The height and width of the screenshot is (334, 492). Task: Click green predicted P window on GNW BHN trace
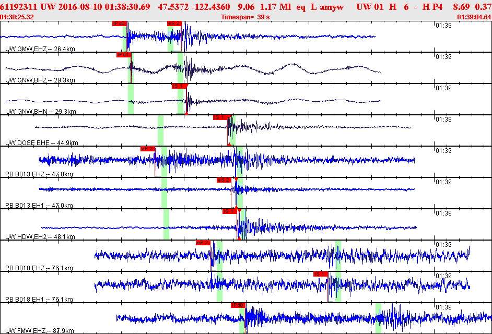pos(131,99)
